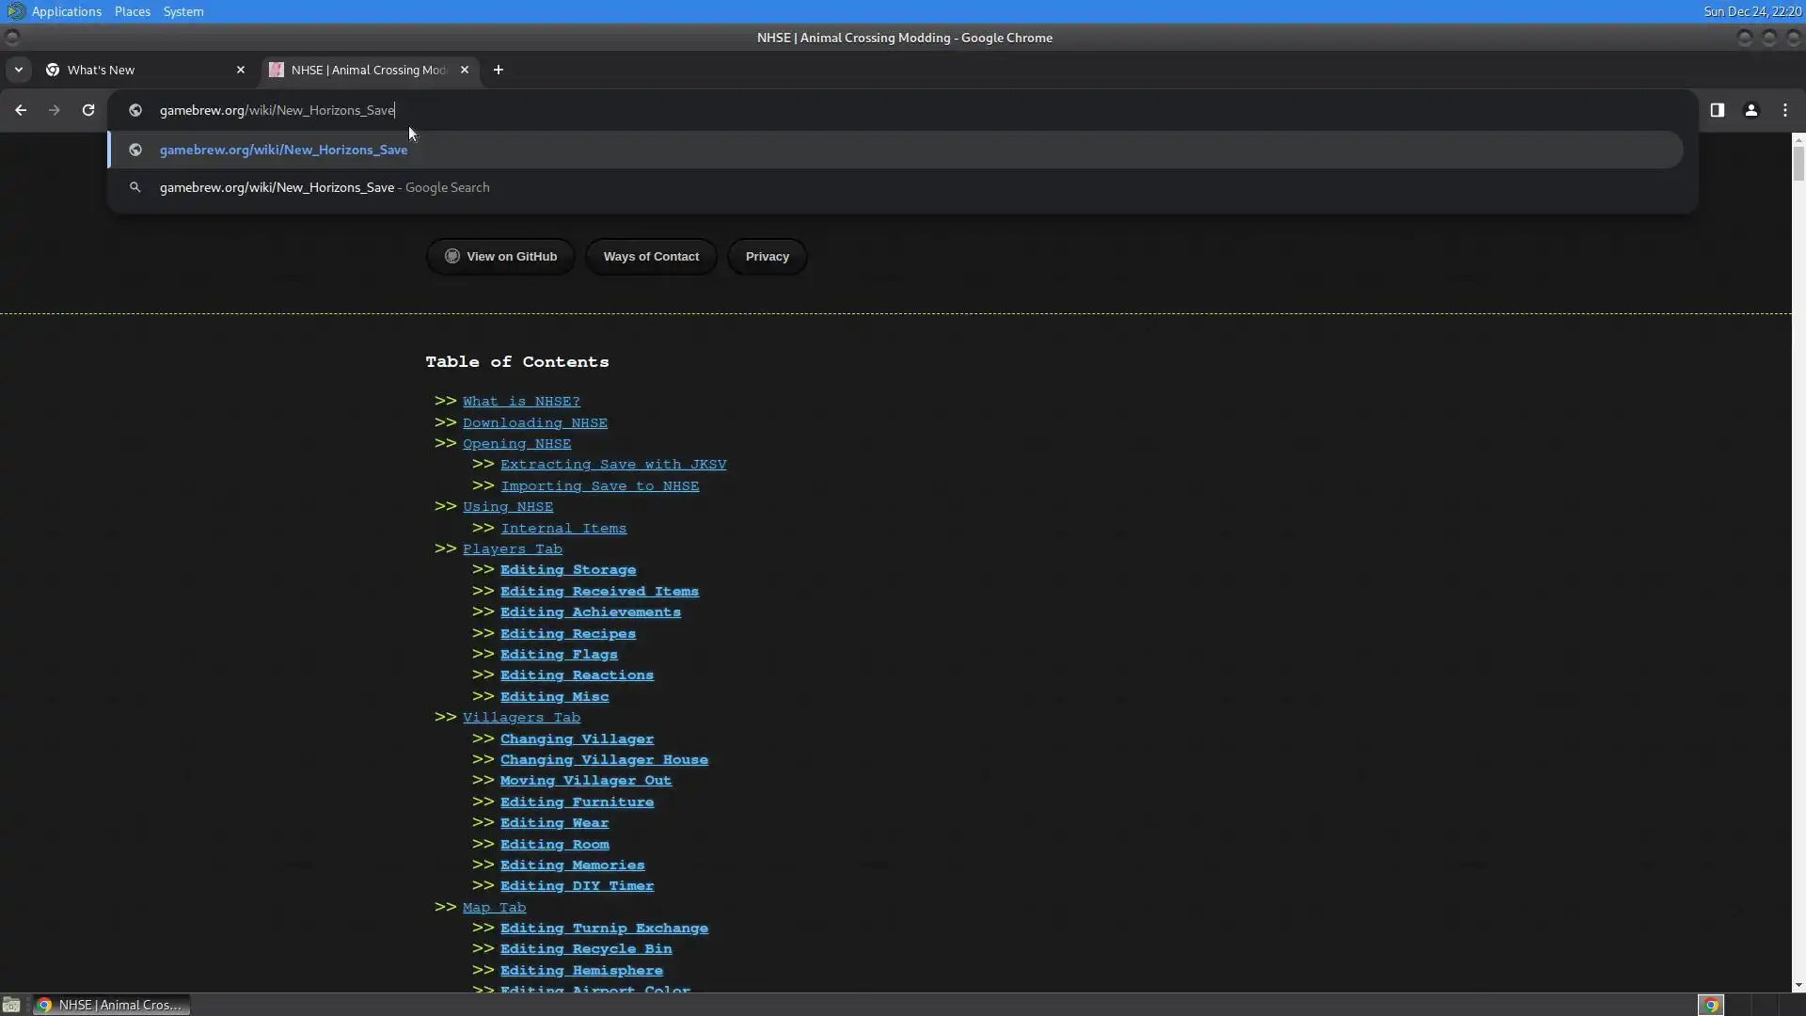Close the NHSE Animal Crossing tab
The height and width of the screenshot is (1016, 1806).
pos(464,70)
